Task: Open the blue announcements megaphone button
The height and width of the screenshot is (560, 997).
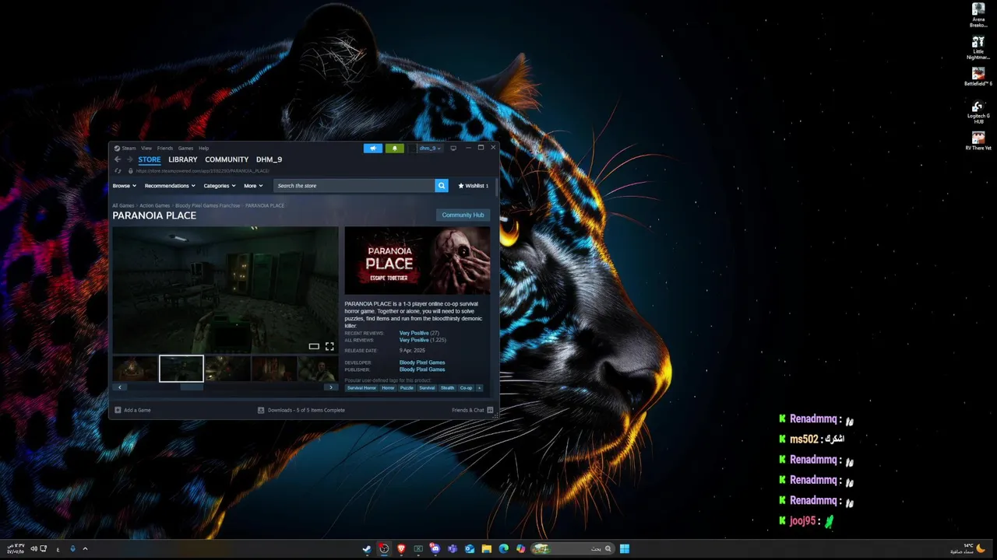Action: click(x=373, y=148)
